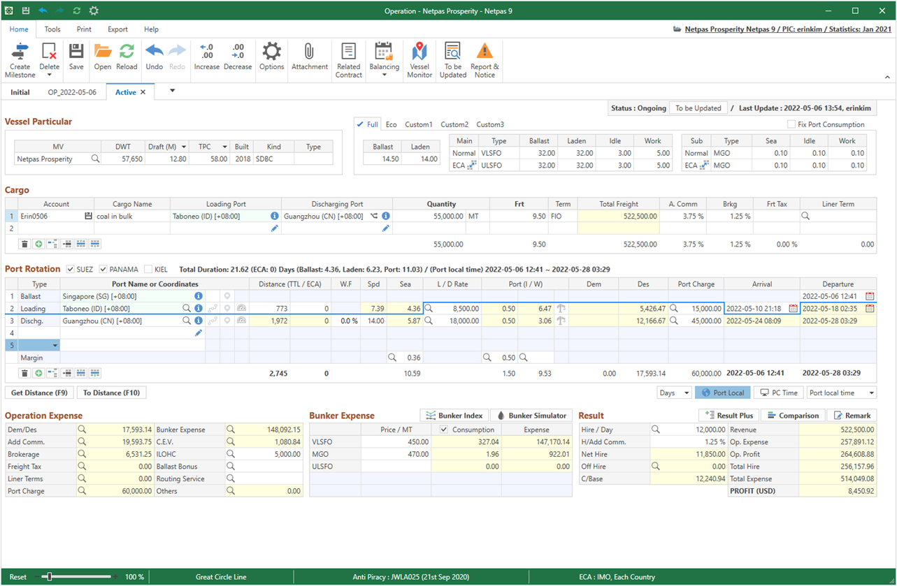Switch to the OP_2022-05-06 tab
The width and height of the screenshot is (897, 586).
point(72,92)
